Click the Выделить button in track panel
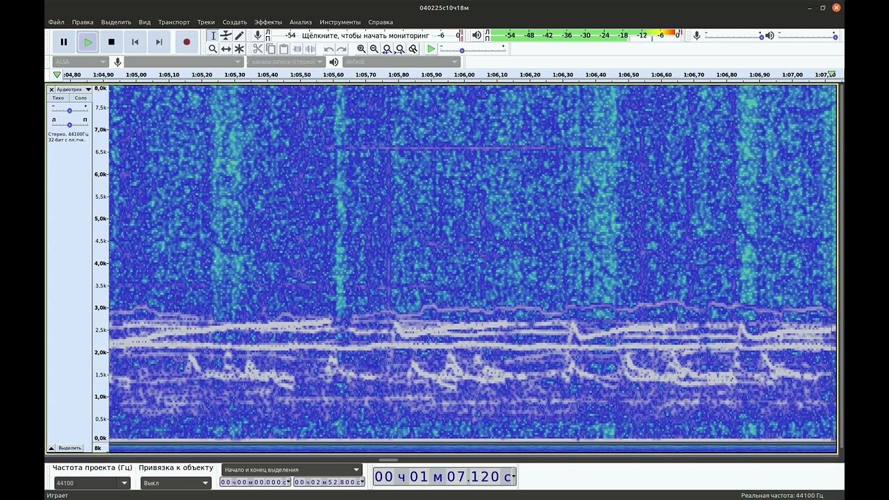Screen dimensions: 889x500 coord(69,448)
